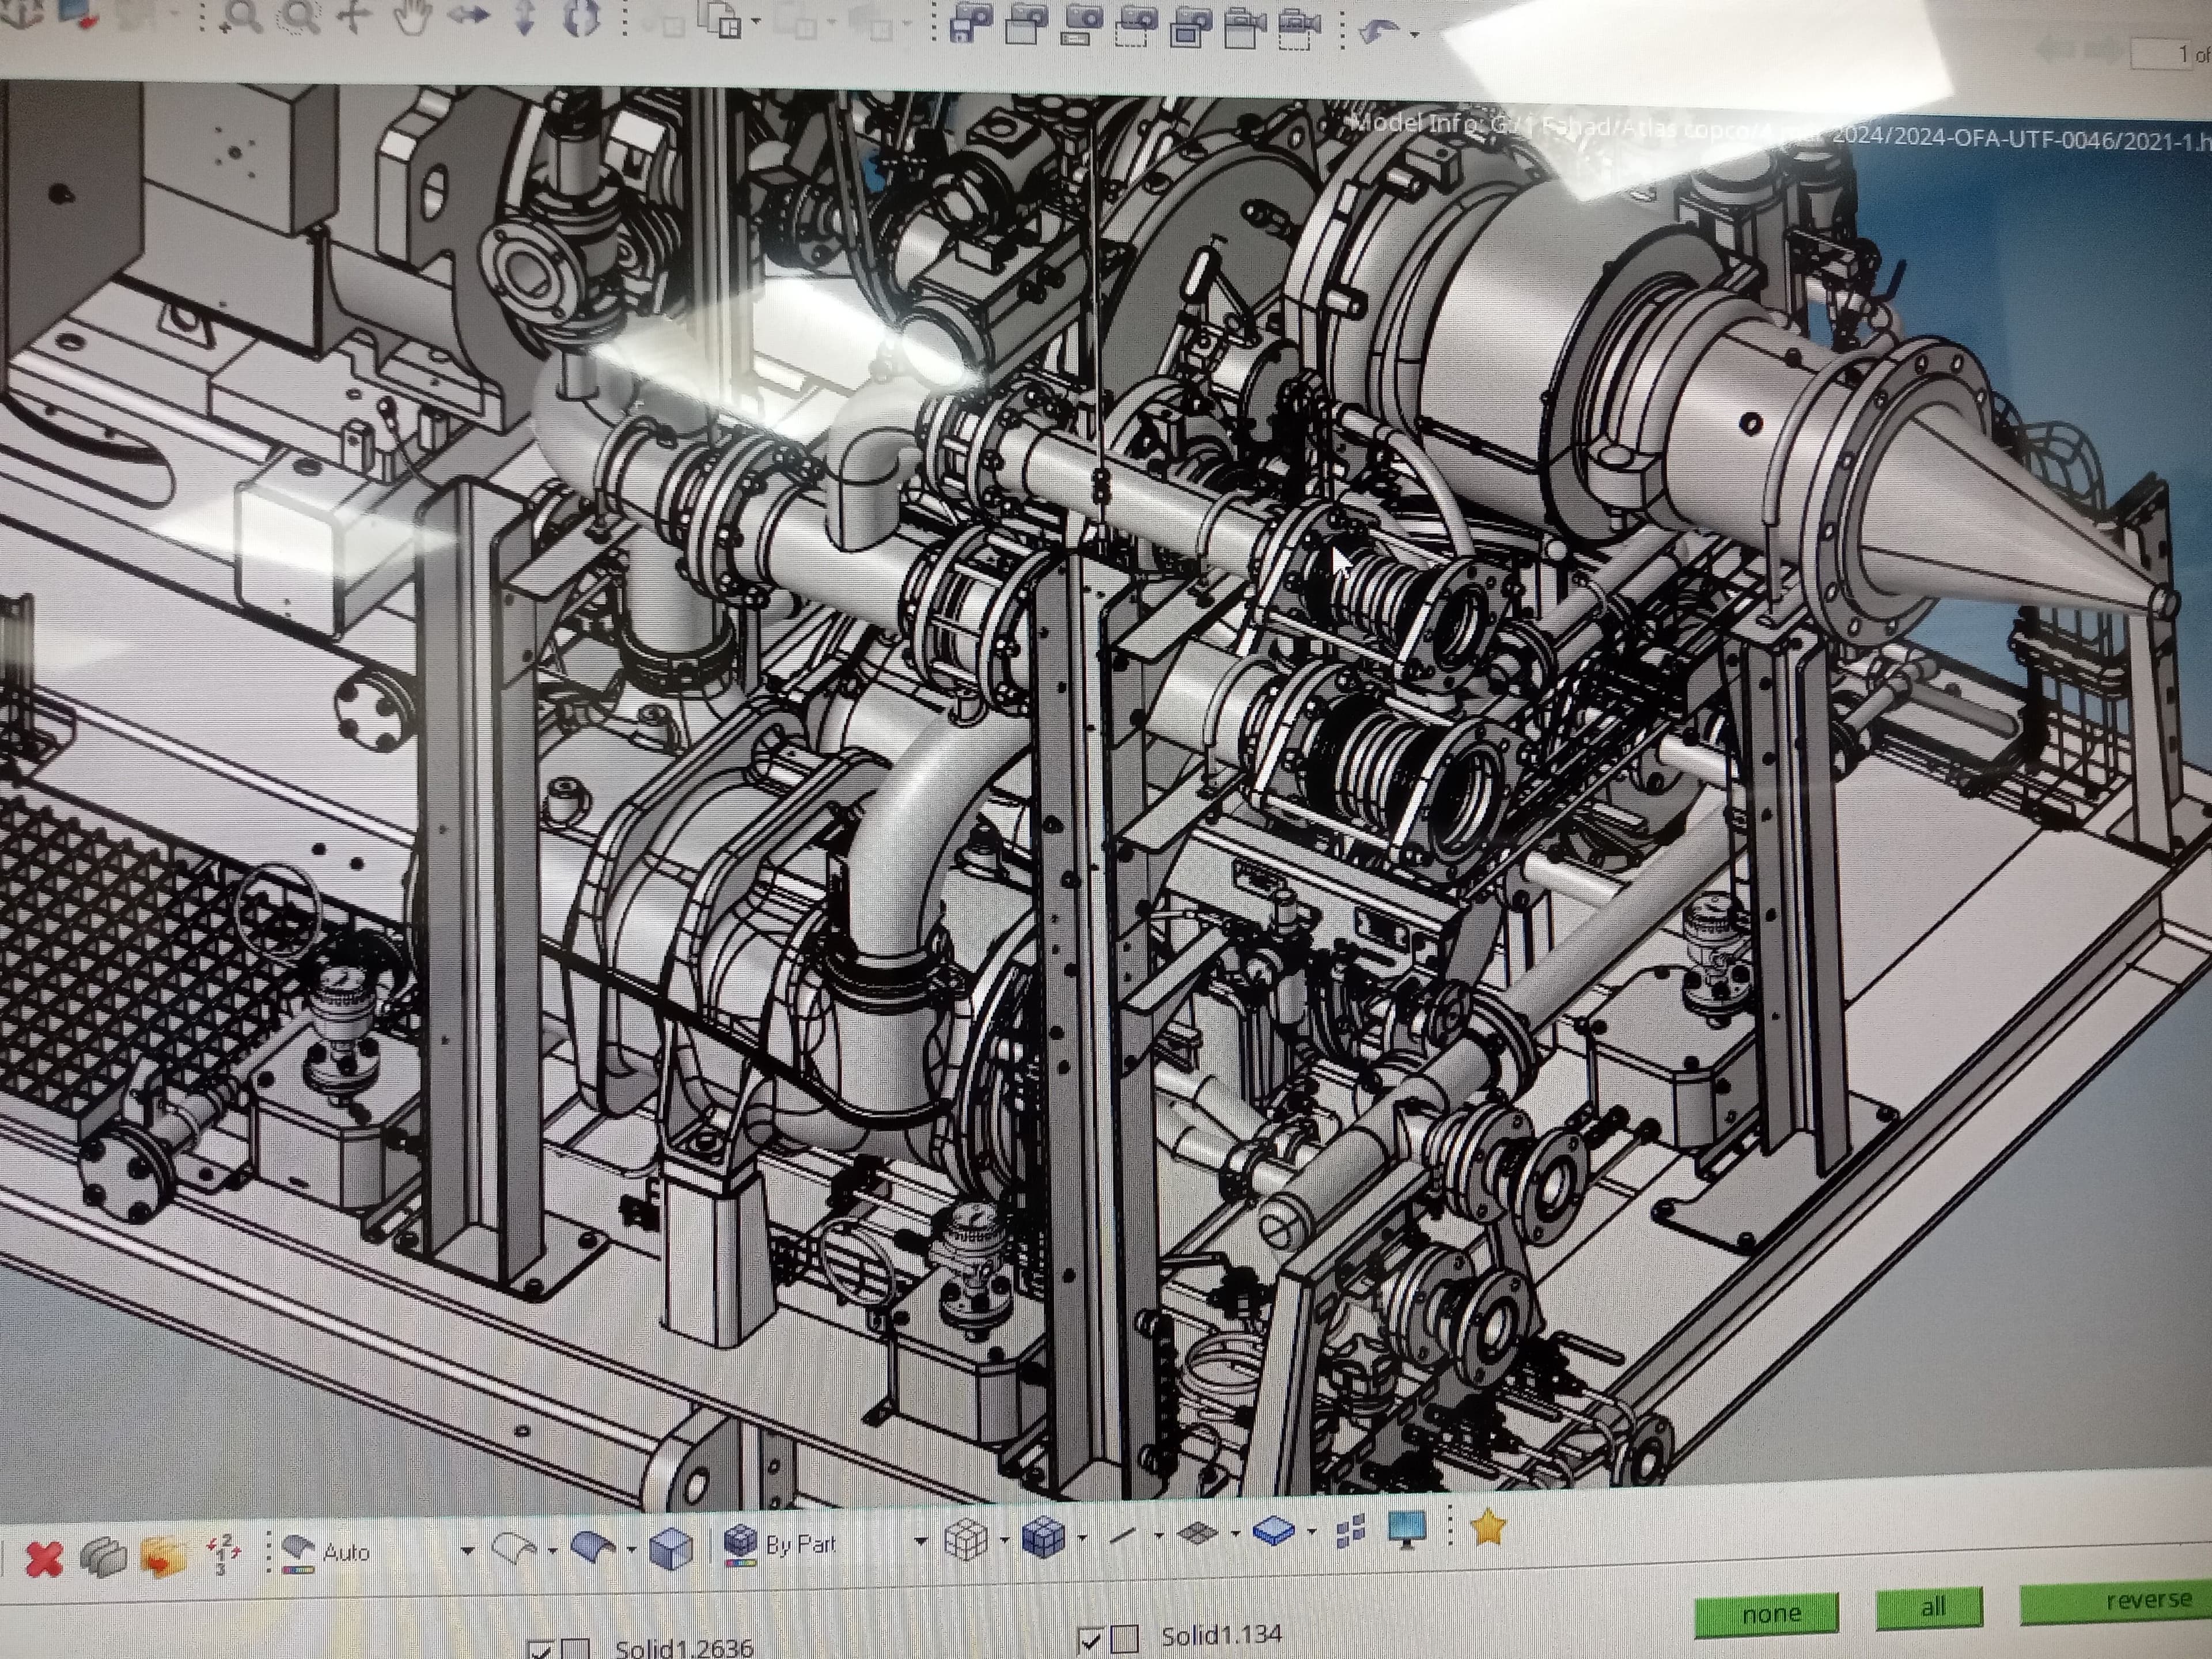Screen dimensions: 2212x1659
Task: Select the vertical double-arrow tool
Action: click(x=525, y=17)
